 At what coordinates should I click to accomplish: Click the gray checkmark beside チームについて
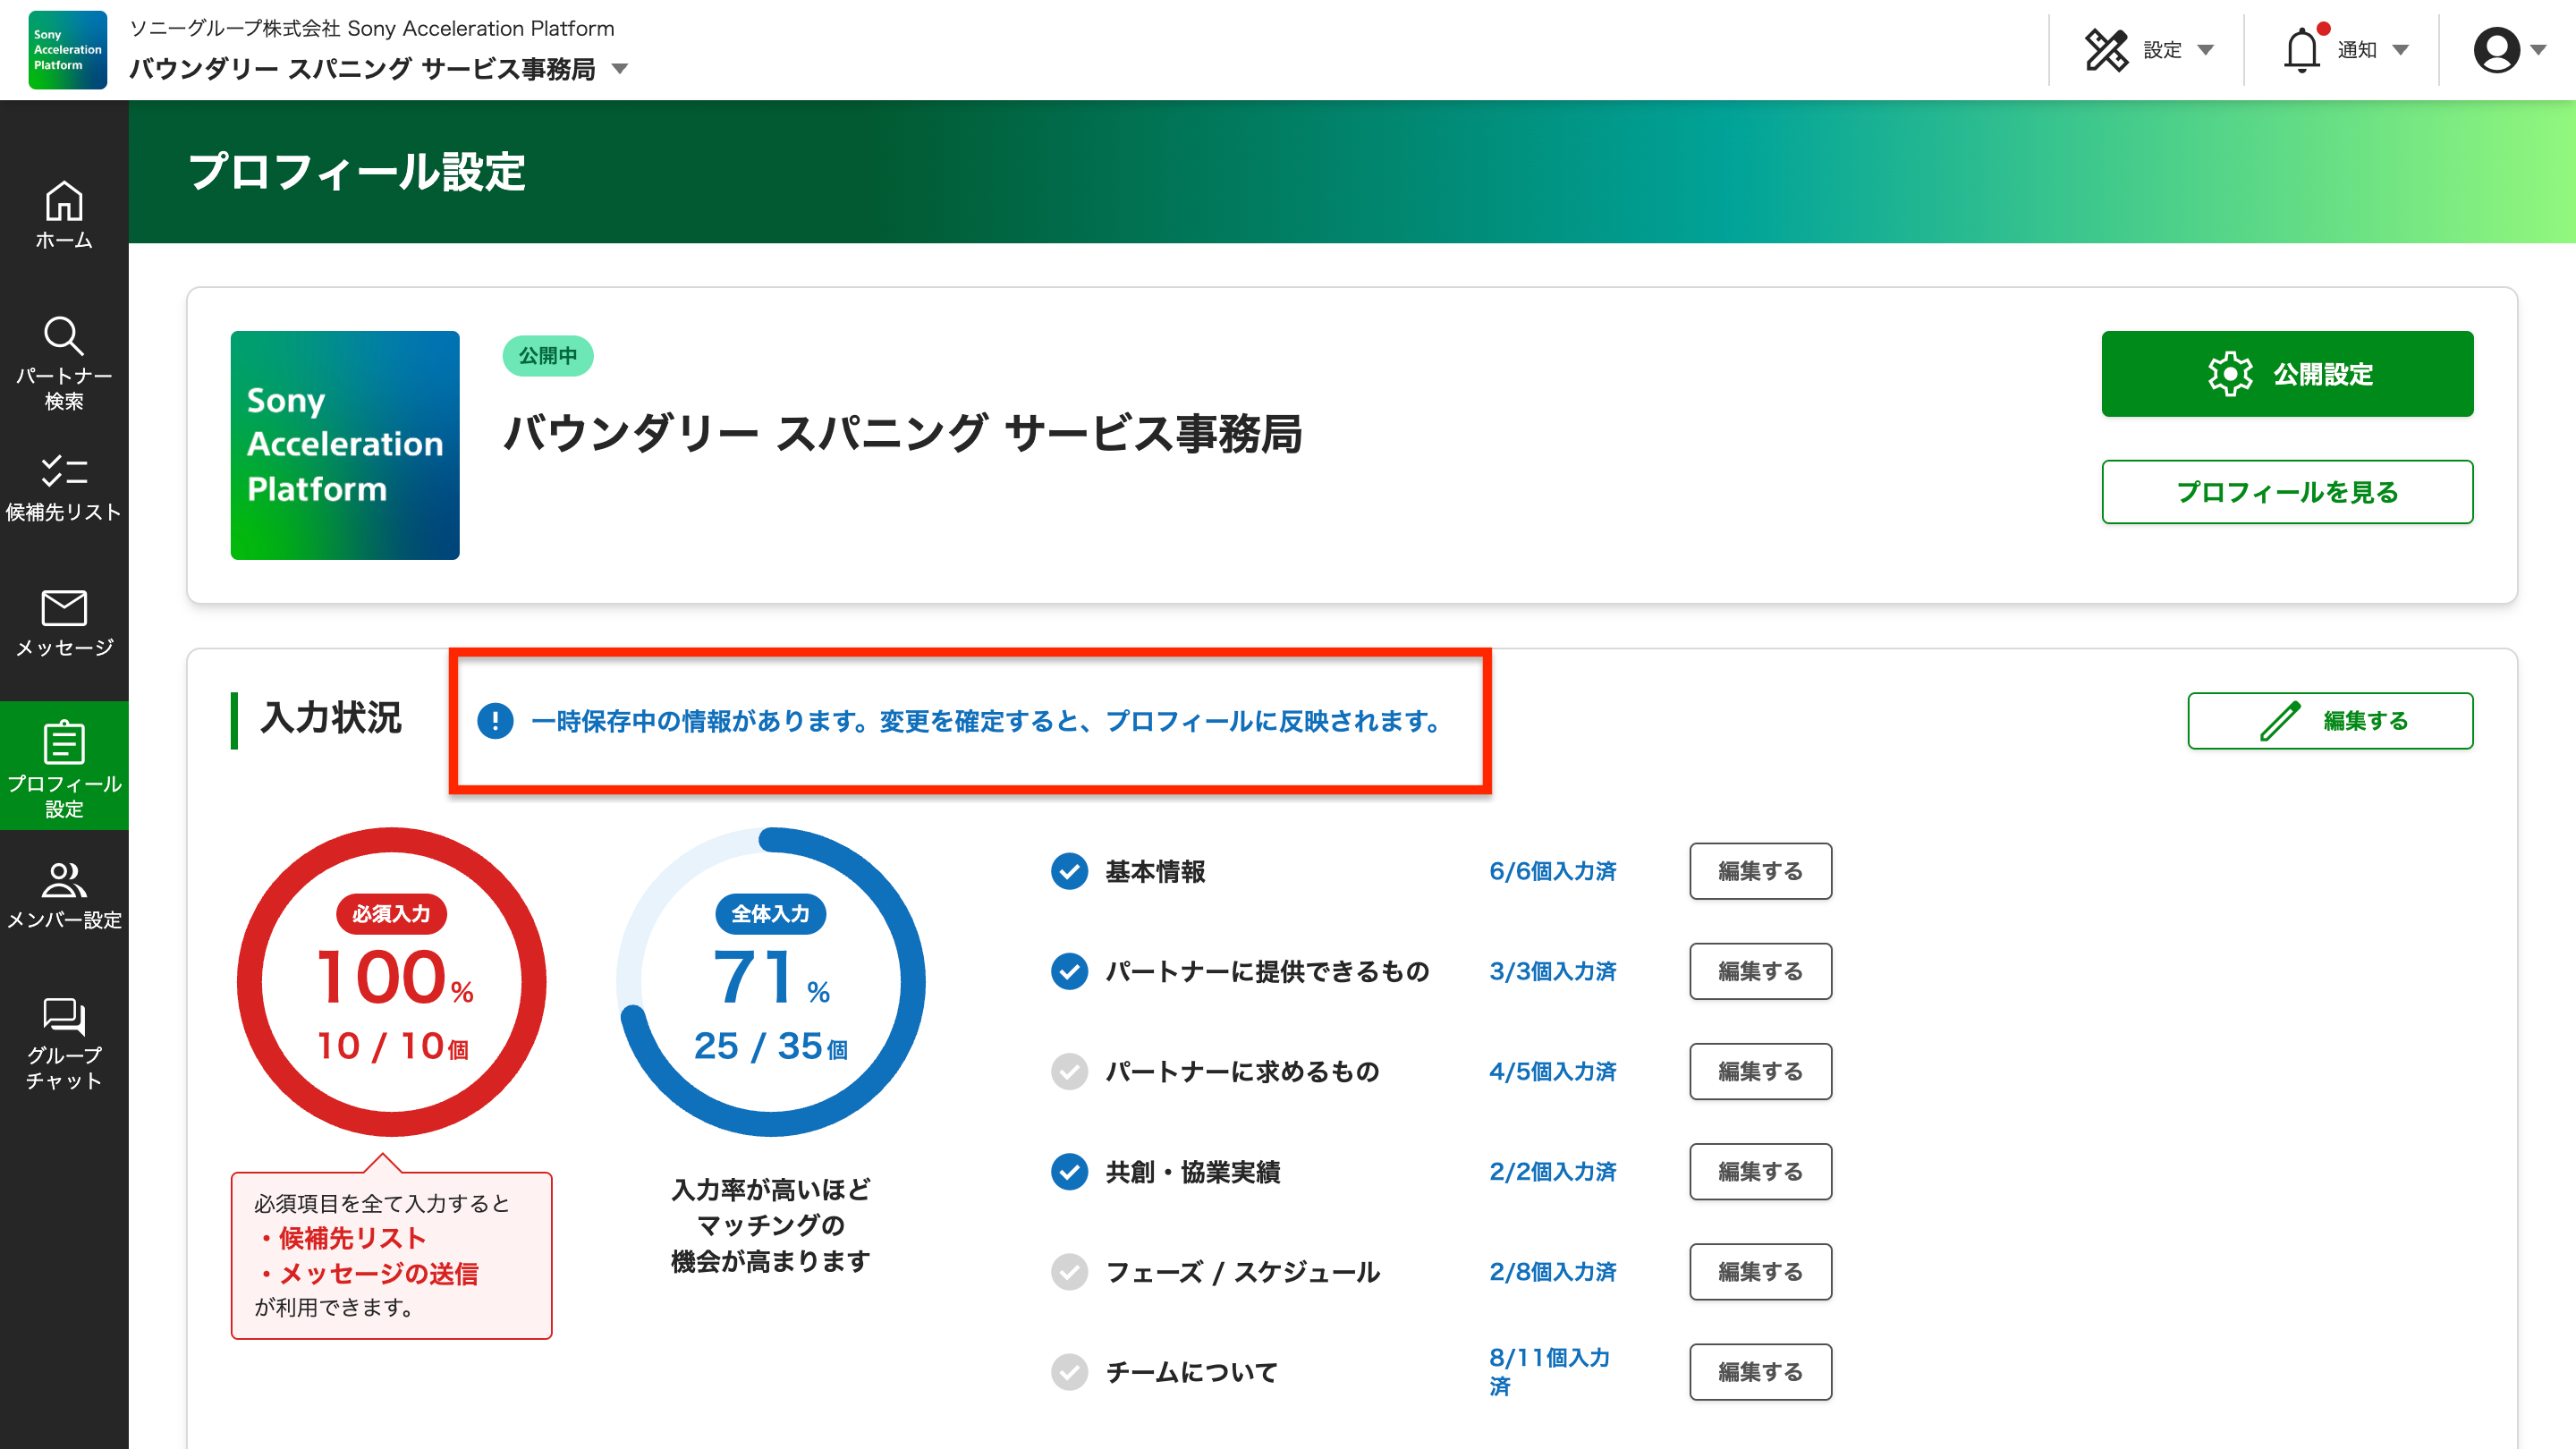(x=1069, y=1371)
